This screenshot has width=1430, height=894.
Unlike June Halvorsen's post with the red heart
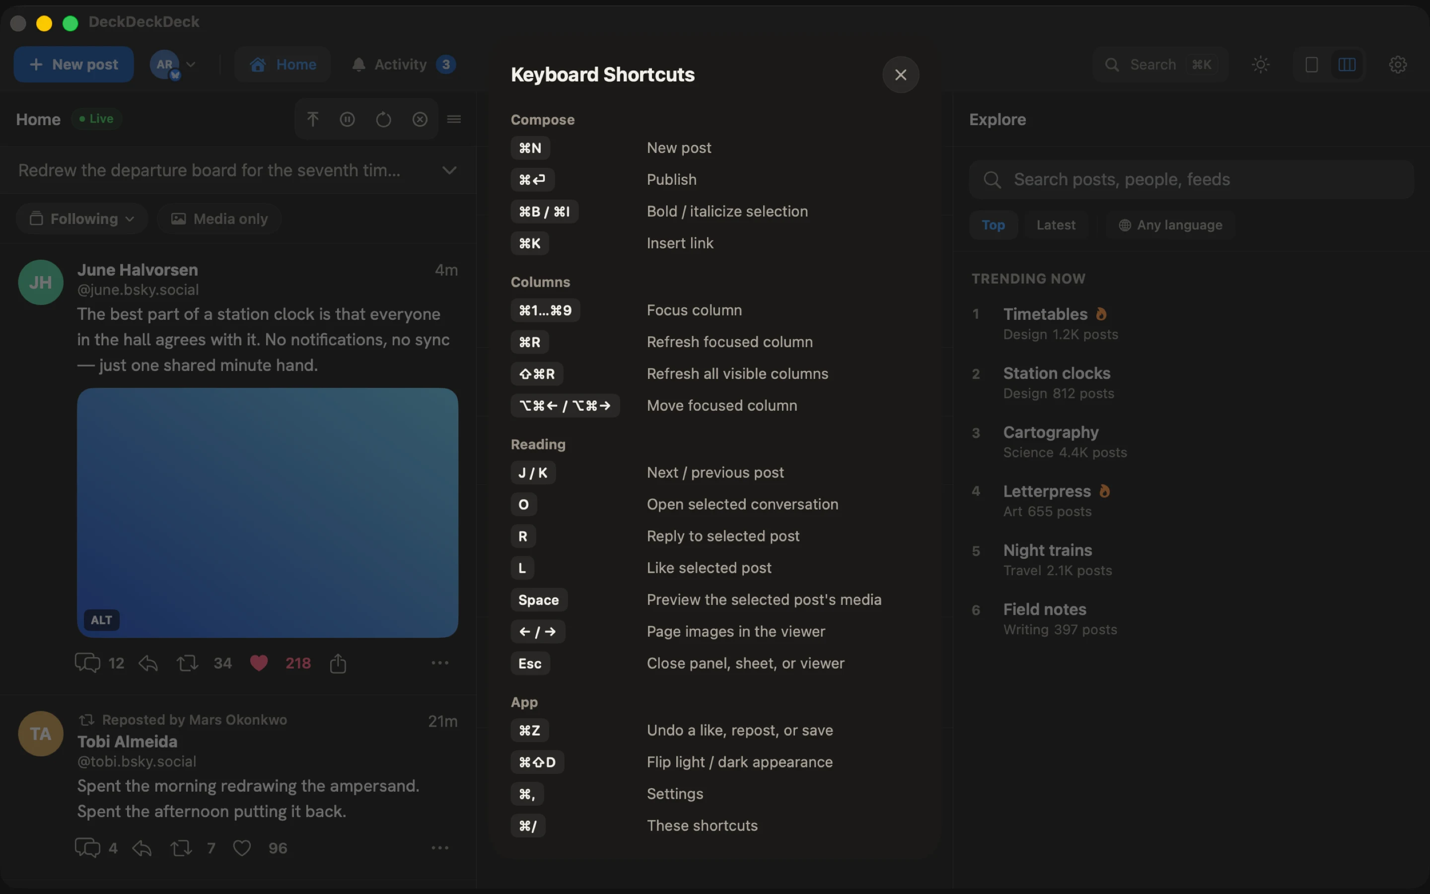pos(259,664)
